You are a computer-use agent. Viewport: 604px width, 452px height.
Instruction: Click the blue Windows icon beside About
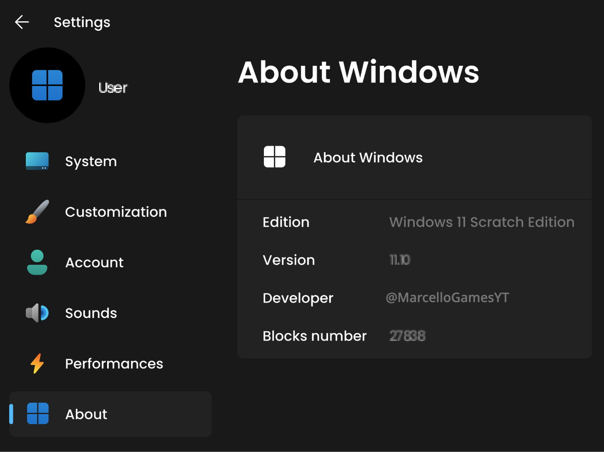coord(38,414)
